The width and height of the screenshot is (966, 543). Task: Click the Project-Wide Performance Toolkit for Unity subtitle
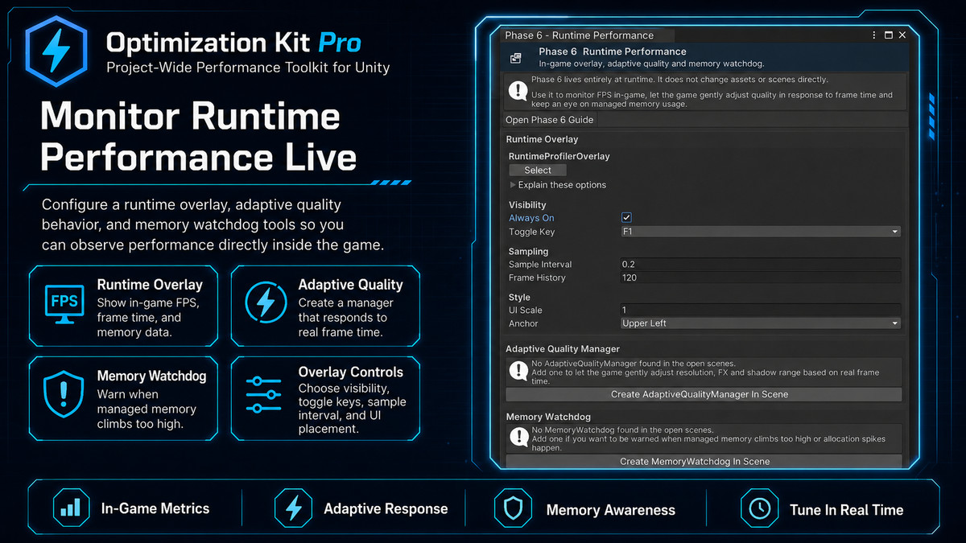pos(248,68)
